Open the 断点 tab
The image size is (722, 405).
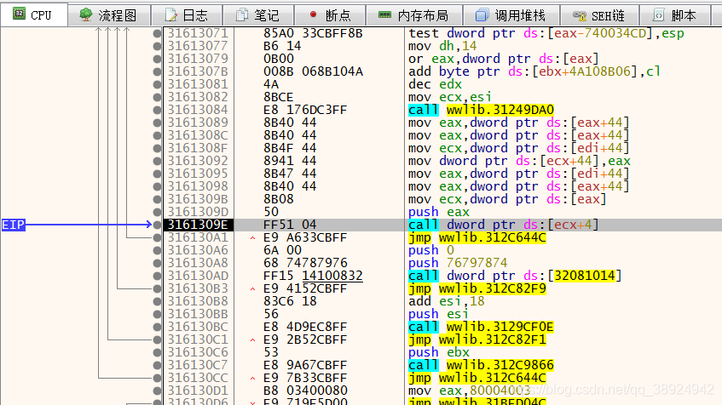[x=330, y=15]
